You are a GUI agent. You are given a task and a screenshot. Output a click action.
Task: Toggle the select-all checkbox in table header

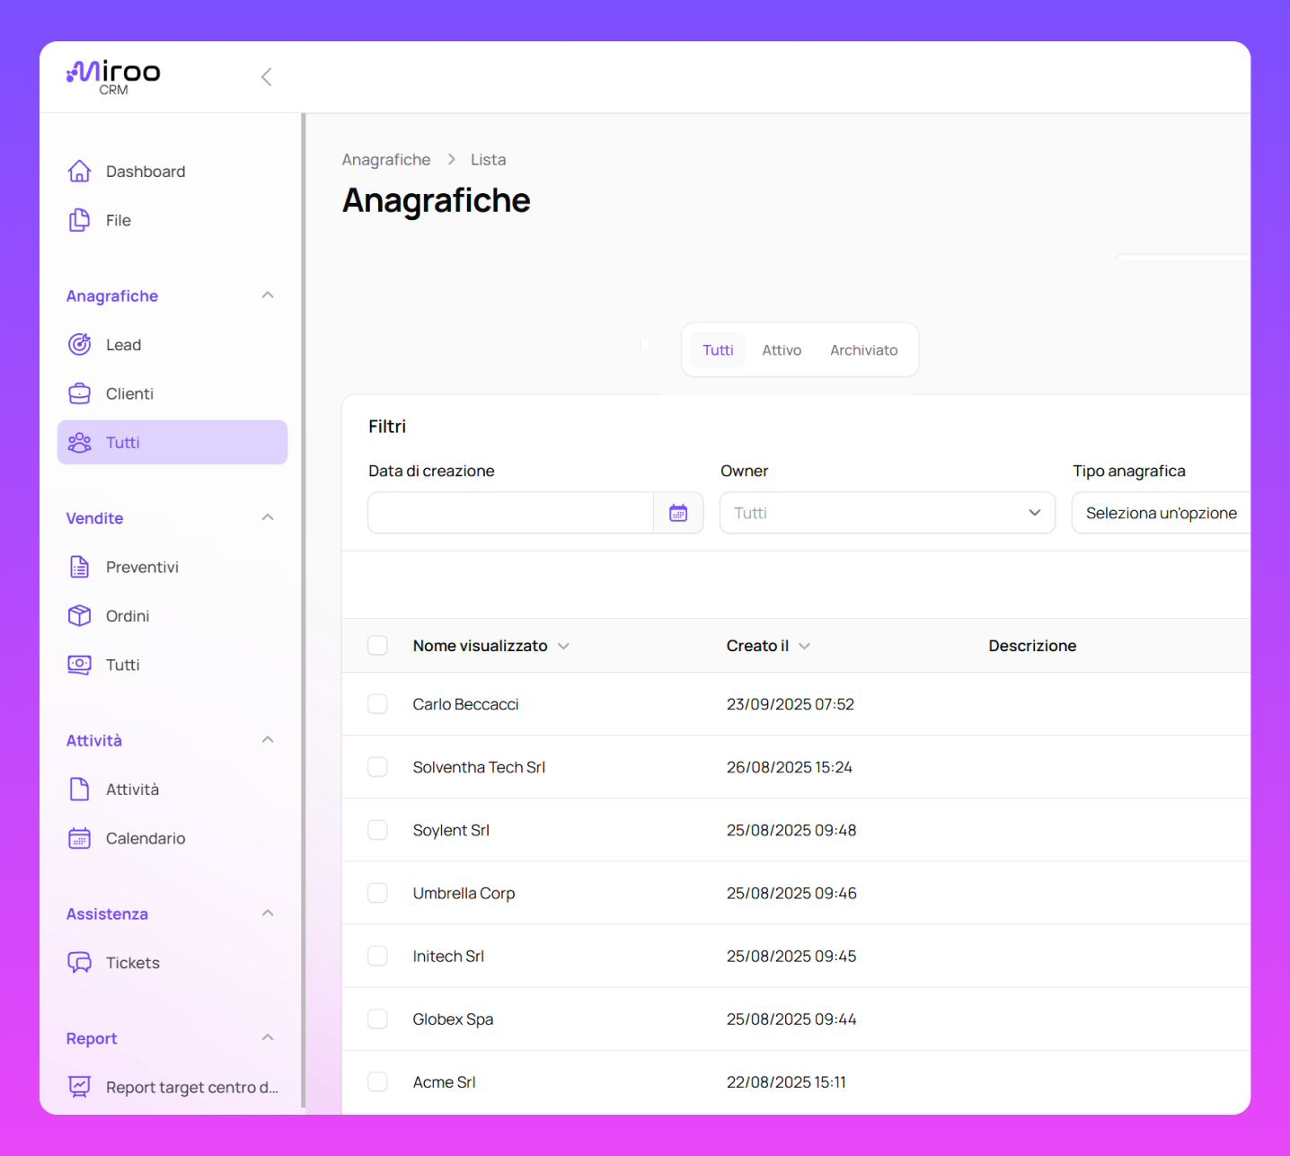[377, 646]
